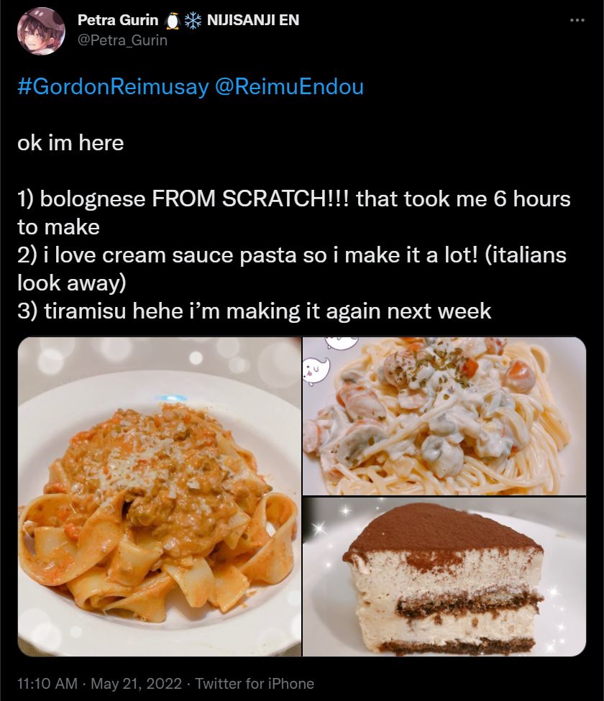Image resolution: width=604 pixels, height=701 pixels.
Task: Click the penguin emoji beside the name
Action: coord(173,21)
